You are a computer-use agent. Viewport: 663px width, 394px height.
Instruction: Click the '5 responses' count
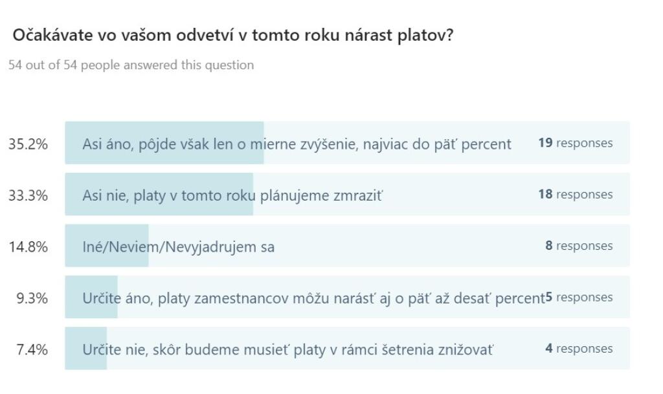[x=579, y=298]
